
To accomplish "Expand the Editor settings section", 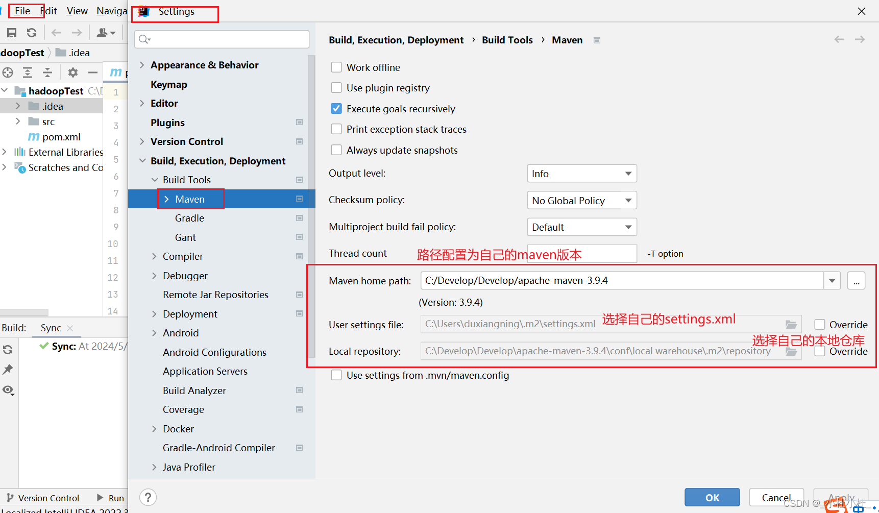I will pyautogui.click(x=142, y=103).
